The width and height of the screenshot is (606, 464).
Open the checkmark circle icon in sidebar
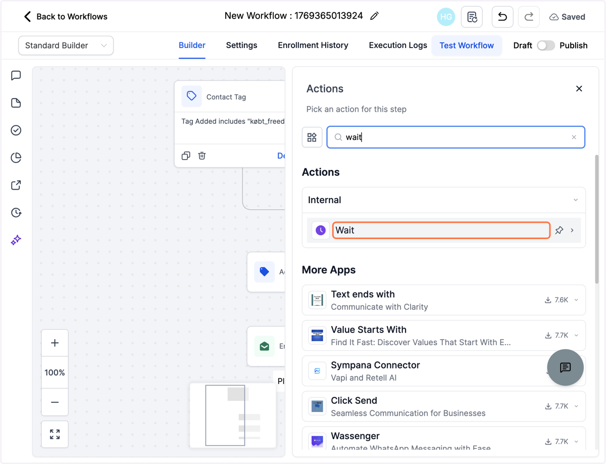pos(16,130)
